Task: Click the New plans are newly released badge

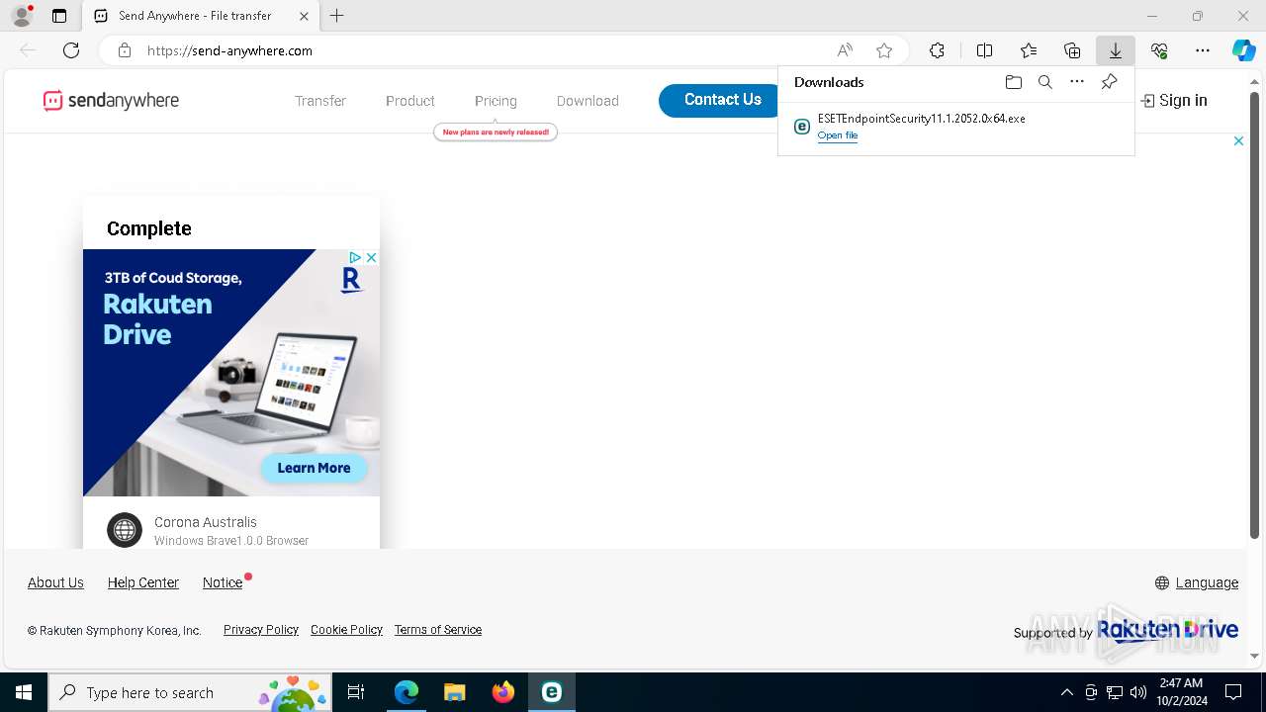Action: coord(496,132)
